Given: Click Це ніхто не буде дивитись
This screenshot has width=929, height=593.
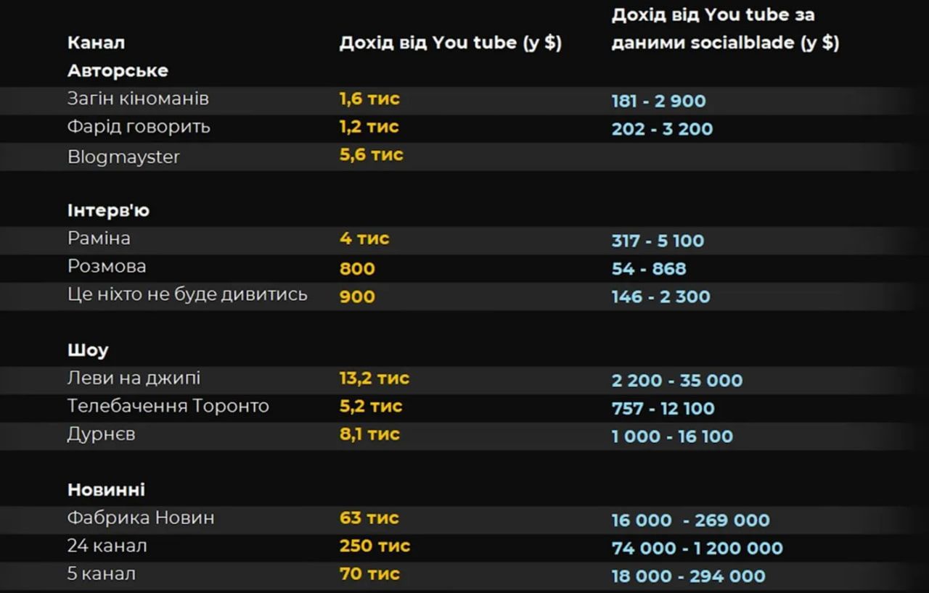Looking at the screenshot, I should click(187, 295).
